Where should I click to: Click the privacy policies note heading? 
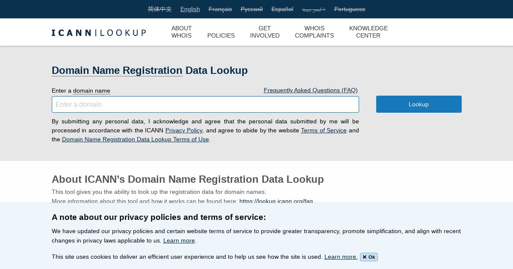coord(159,217)
